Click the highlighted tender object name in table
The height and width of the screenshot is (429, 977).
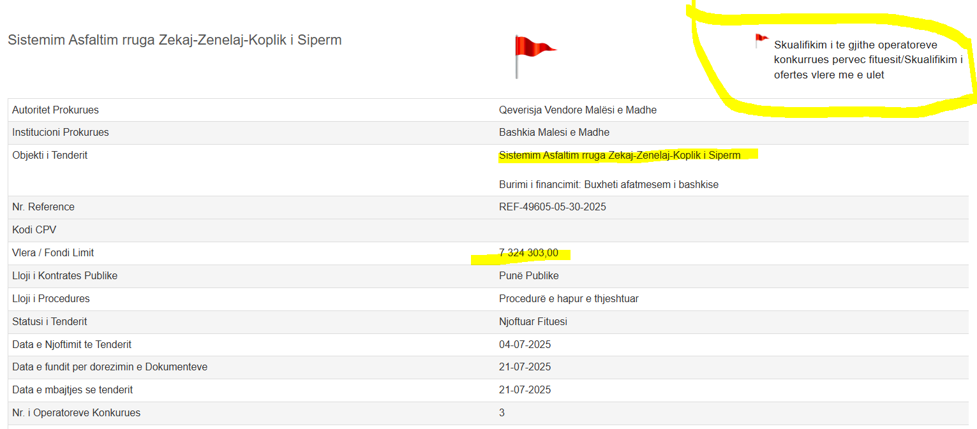[619, 156]
